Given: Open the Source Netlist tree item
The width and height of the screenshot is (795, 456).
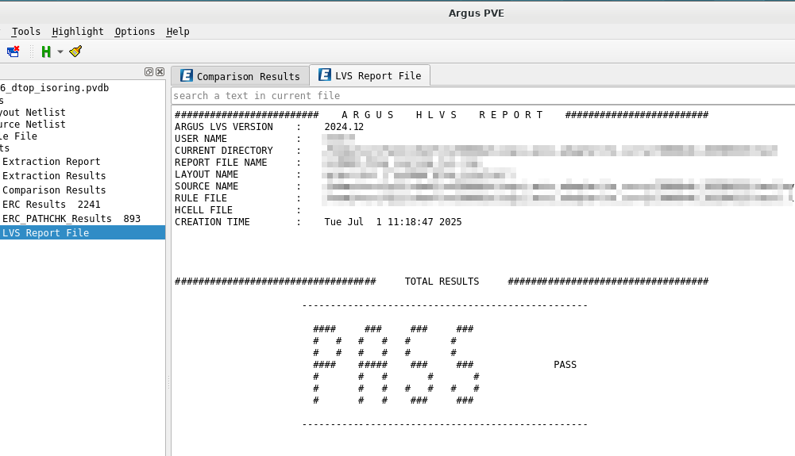Looking at the screenshot, I should 33,124.
